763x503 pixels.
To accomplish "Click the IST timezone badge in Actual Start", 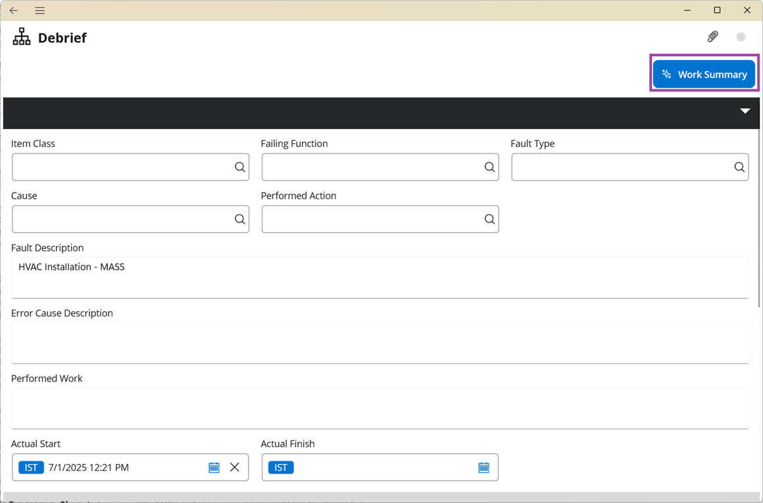I will pyautogui.click(x=31, y=467).
